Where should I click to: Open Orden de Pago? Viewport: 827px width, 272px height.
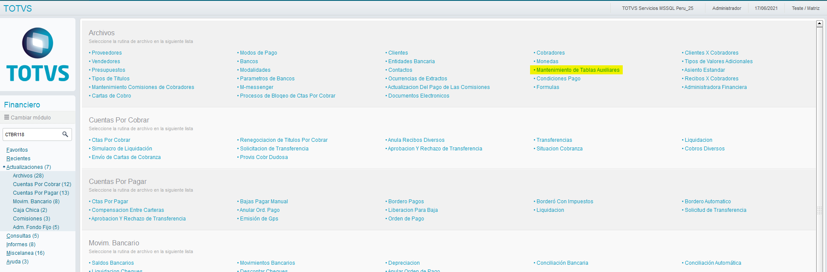[x=406, y=219]
